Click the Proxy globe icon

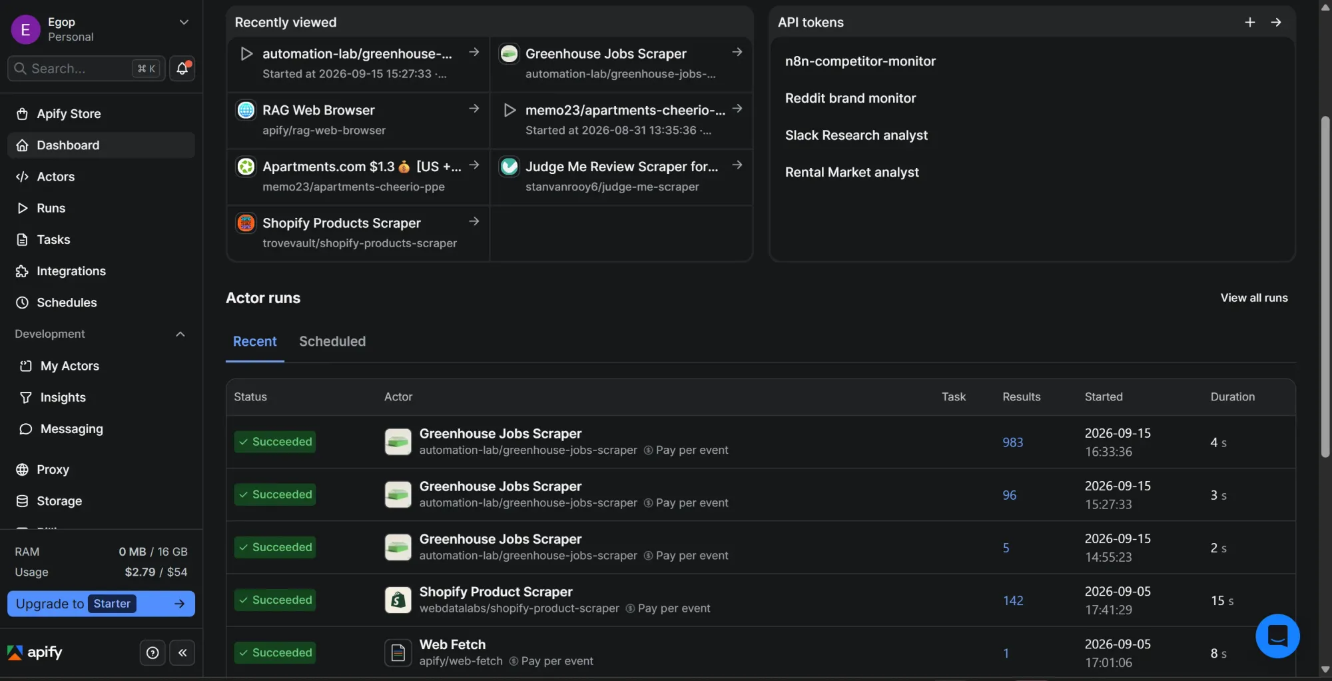(22, 470)
